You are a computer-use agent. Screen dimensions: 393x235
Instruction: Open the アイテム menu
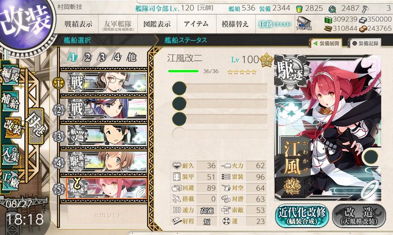pyautogui.click(x=196, y=24)
